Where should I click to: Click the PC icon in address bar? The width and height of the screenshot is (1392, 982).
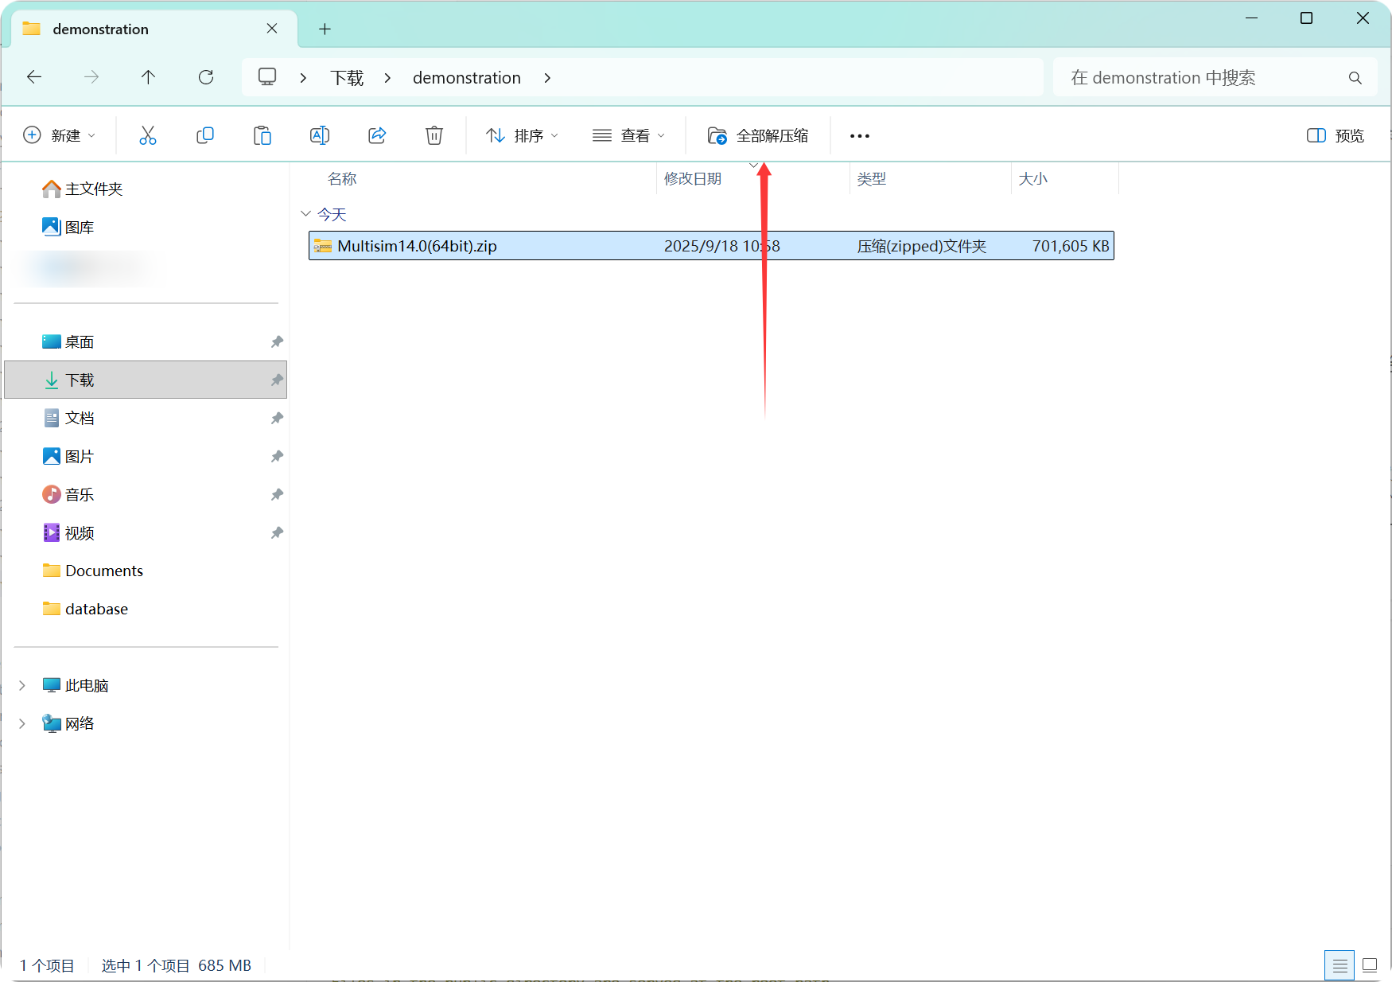click(267, 77)
